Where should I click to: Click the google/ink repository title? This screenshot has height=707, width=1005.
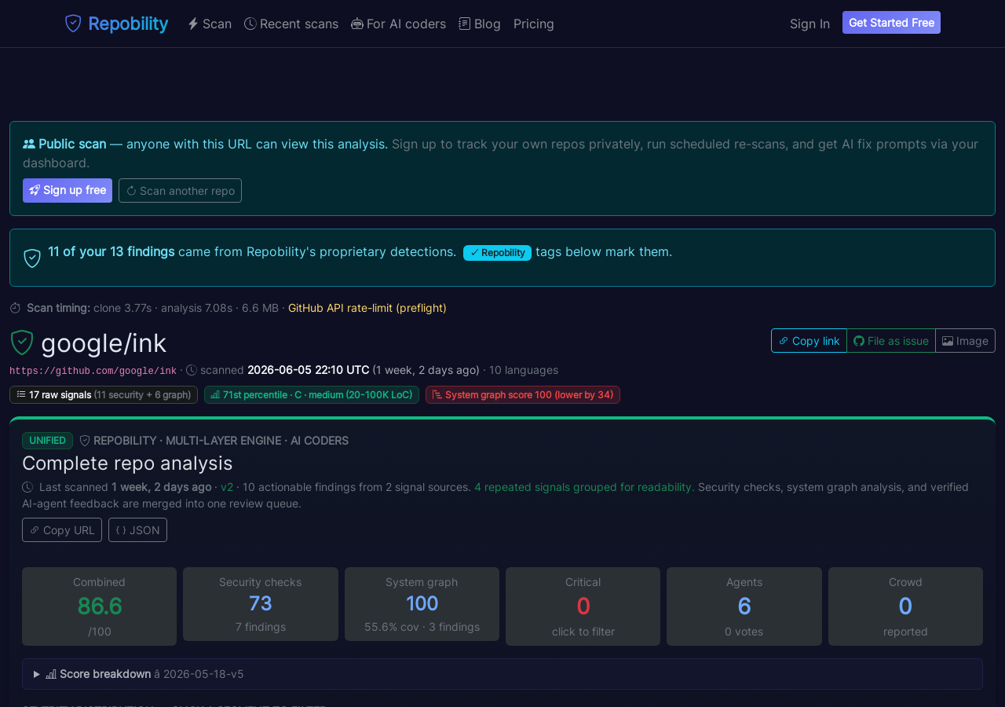(104, 343)
